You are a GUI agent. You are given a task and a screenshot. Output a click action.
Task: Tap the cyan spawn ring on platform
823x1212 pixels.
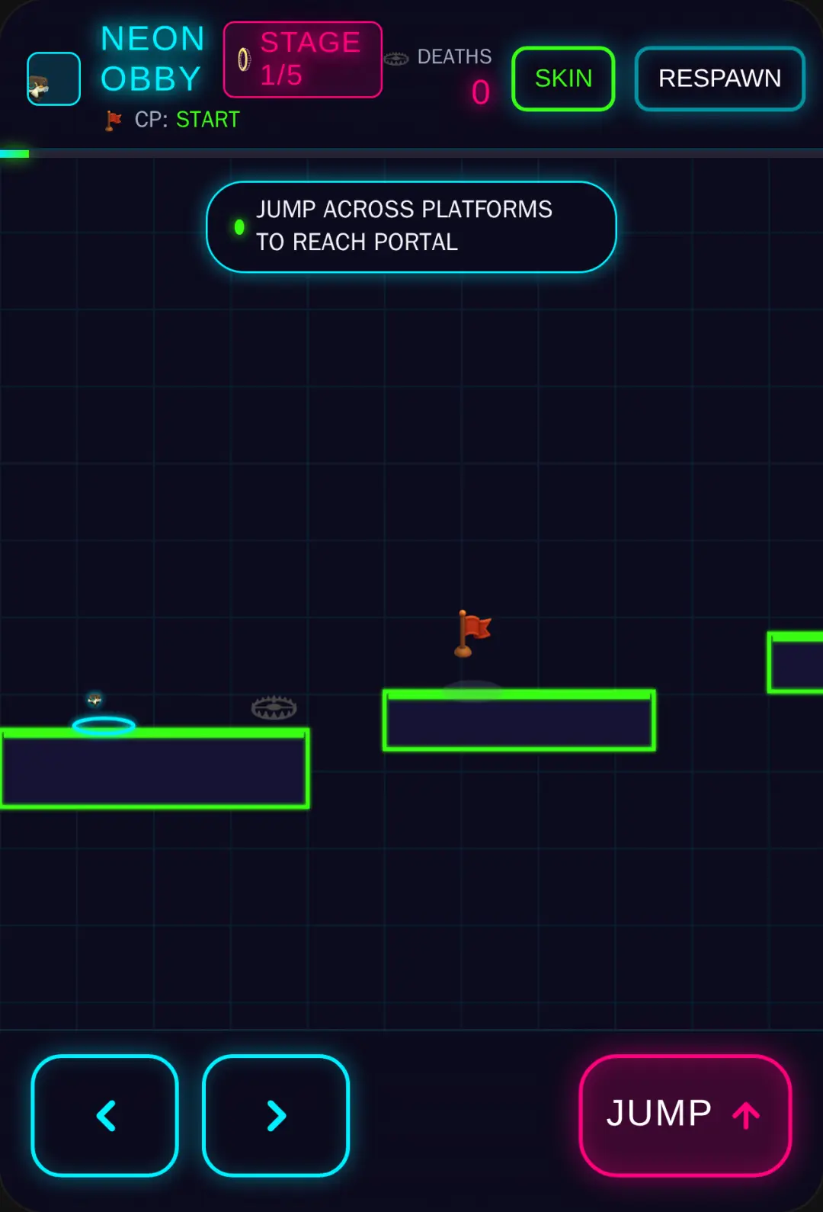(x=104, y=726)
